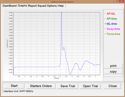Enable the AP-time graph checkbox
This screenshot has width=125, height=97.
(x=105, y=19)
